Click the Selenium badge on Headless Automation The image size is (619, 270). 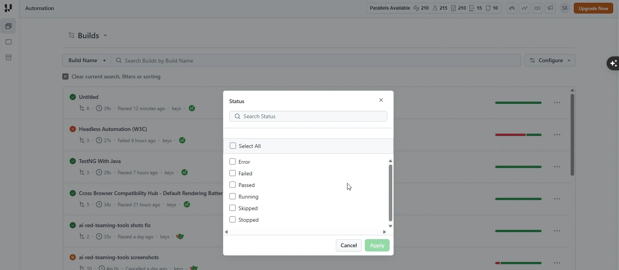click(x=182, y=140)
